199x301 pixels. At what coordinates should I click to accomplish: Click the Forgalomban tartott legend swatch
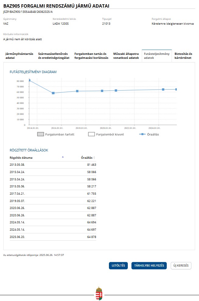pyautogui.click(x=40, y=134)
